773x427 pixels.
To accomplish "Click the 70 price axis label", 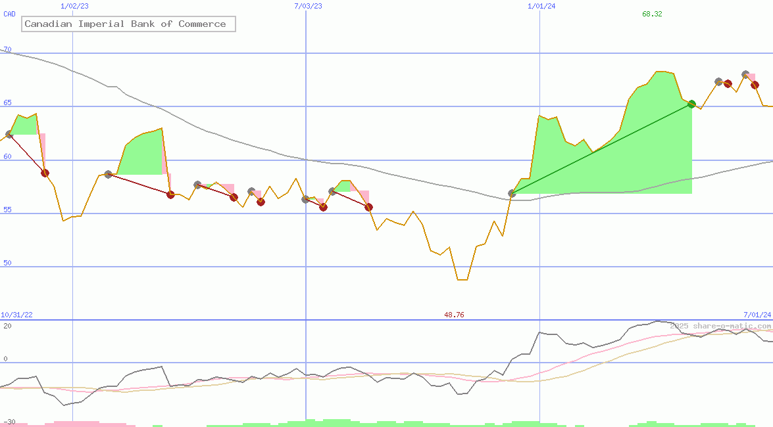I will [x=7, y=49].
